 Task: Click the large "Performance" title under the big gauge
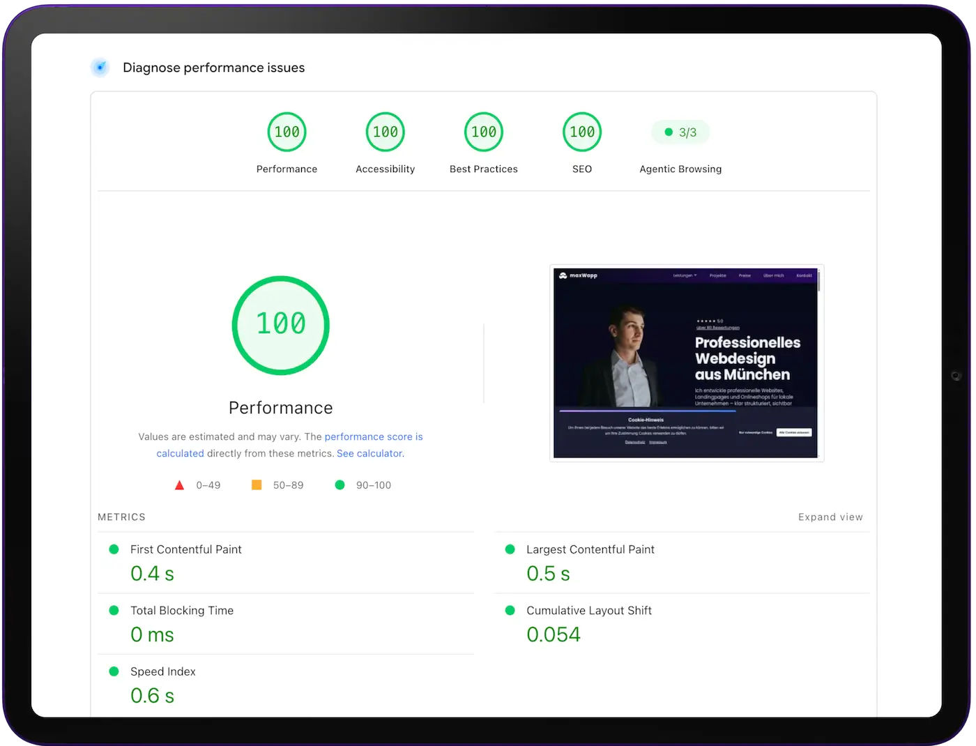tap(281, 408)
